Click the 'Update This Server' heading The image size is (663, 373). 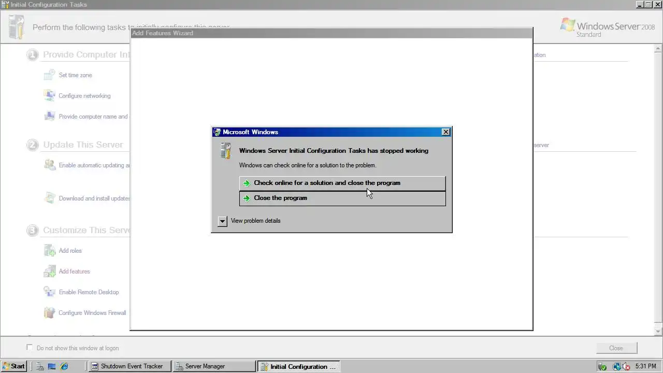click(83, 145)
